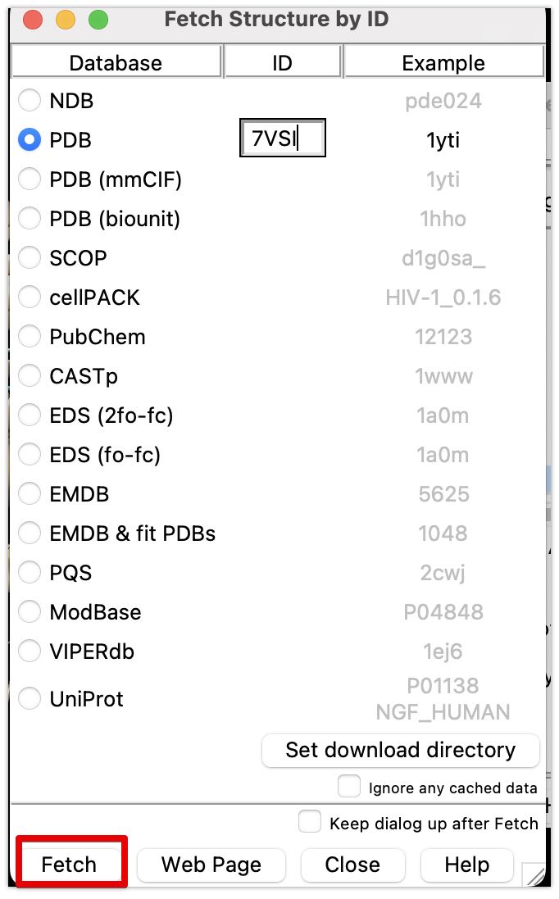
Task: Choose EMDB & fit PDBs option
Action: (30, 533)
